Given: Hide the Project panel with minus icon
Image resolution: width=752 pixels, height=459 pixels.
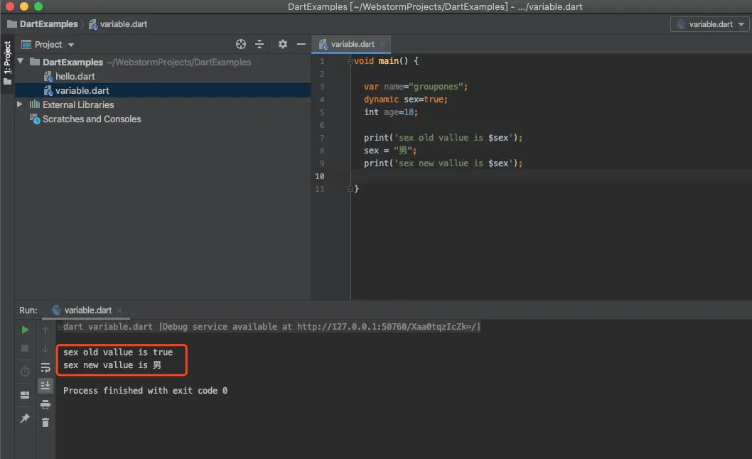Looking at the screenshot, I should click(301, 44).
